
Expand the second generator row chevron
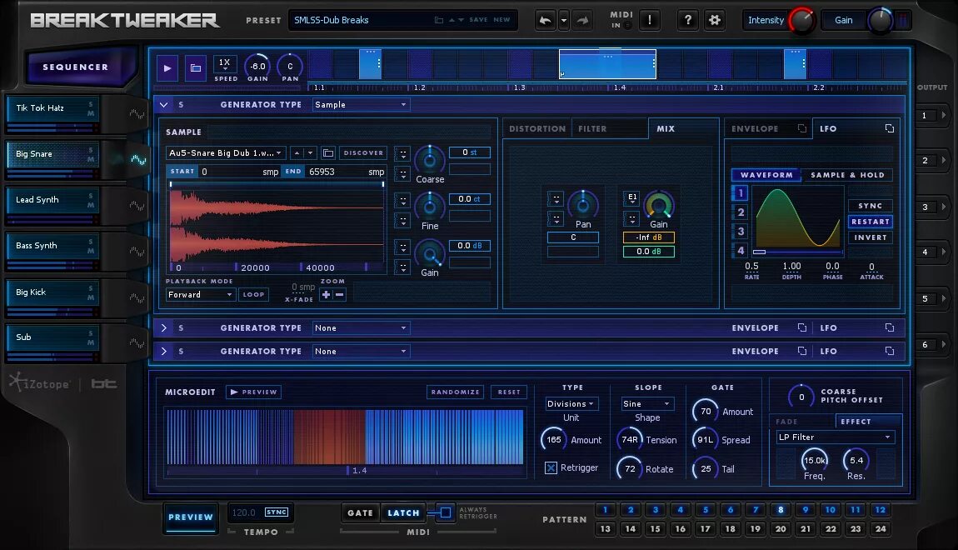(164, 328)
